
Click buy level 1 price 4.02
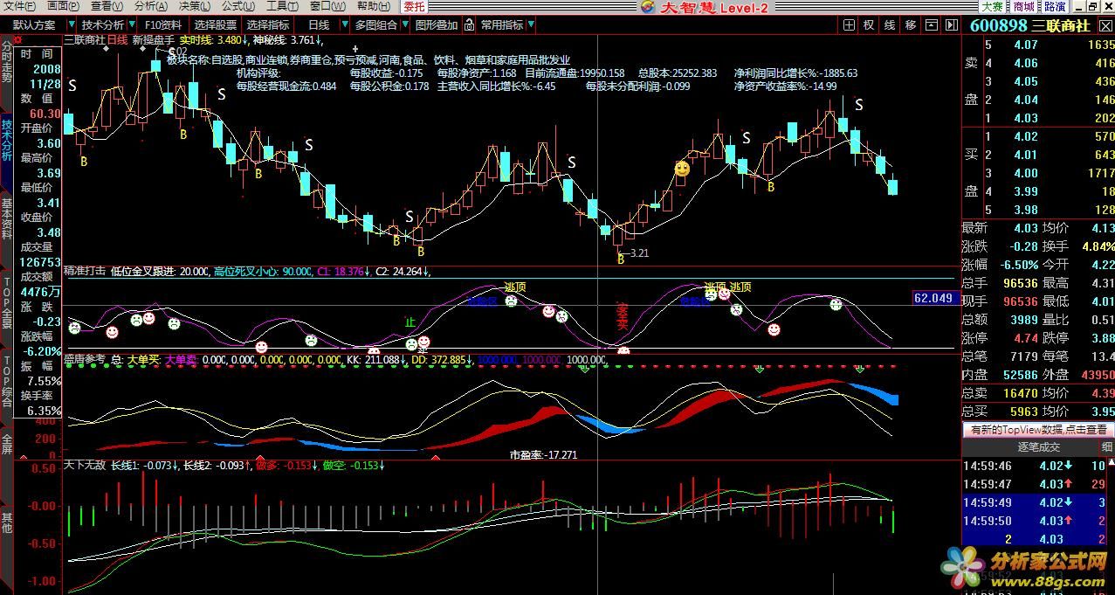tap(1025, 136)
